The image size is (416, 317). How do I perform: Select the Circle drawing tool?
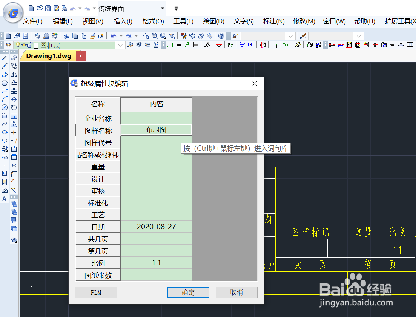5,107
